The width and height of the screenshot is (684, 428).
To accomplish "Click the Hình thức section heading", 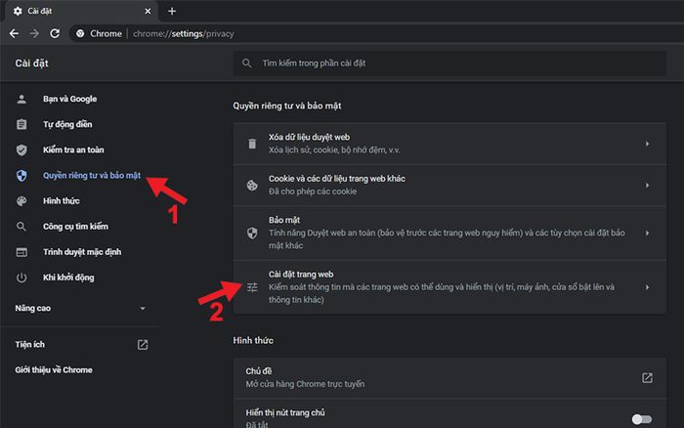I will coord(253,340).
